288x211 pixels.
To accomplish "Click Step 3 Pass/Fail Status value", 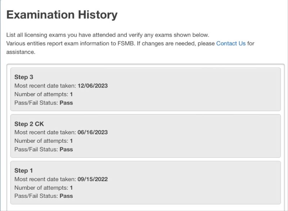I will click(x=66, y=103).
